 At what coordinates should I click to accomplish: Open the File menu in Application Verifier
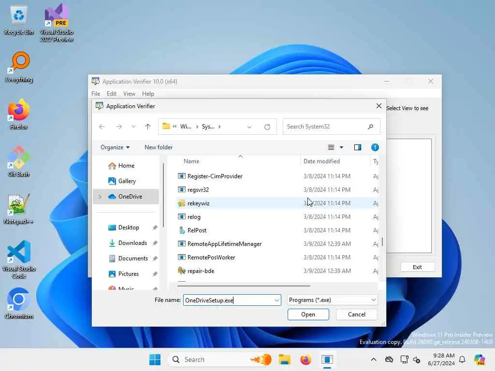tap(96, 94)
